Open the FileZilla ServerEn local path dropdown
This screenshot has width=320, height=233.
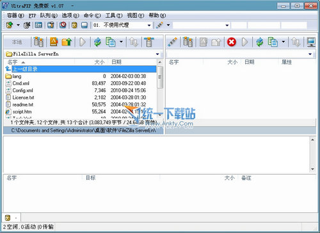point(157,54)
